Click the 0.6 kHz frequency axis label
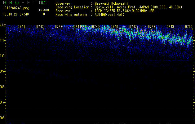This screenshot has width=195, height=124. (2, 118)
